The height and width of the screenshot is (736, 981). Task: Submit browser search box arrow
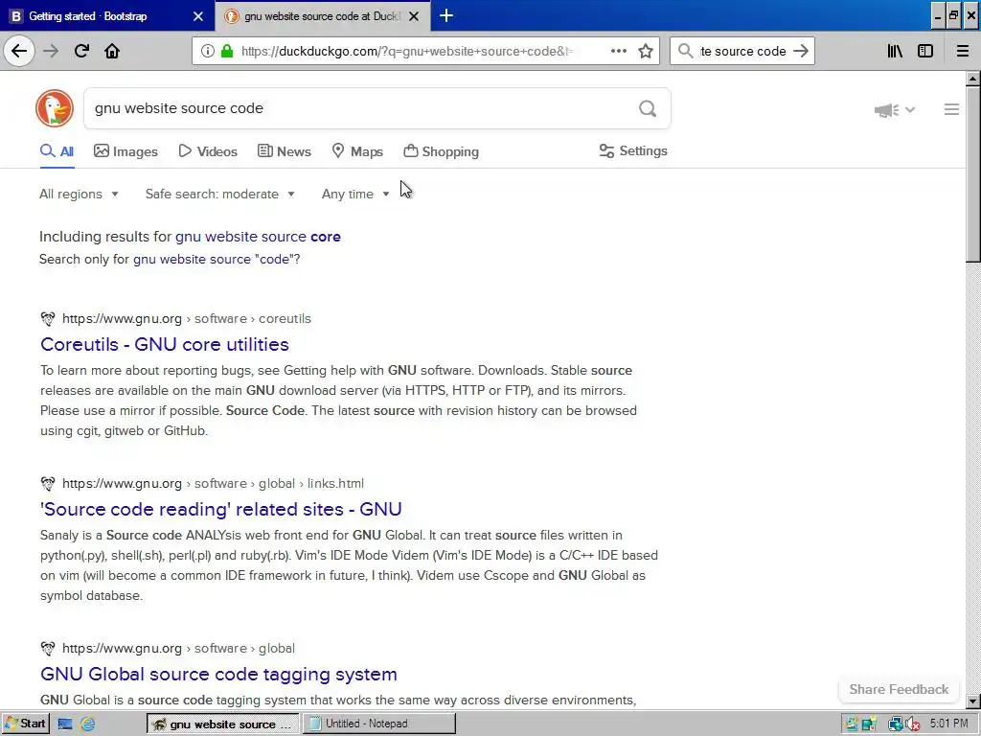801,51
